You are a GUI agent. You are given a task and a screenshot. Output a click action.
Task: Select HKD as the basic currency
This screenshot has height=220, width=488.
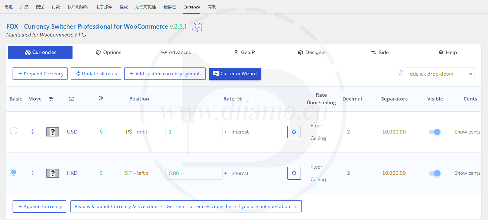(x=14, y=172)
